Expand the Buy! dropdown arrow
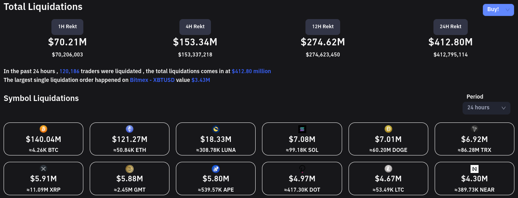This screenshot has height=198, width=518. (507, 10)
